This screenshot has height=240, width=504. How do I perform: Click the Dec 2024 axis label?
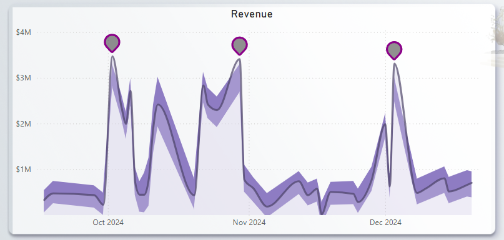pyautogui.click(x=385, y=223)
